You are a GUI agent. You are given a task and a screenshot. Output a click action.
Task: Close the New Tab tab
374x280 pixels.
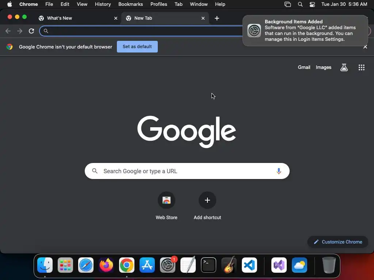(203, 18)
